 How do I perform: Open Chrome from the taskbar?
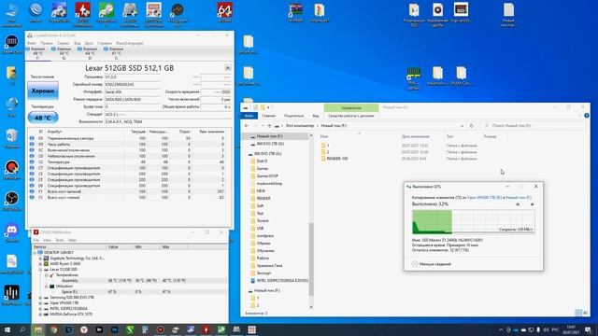coord(53,329)
